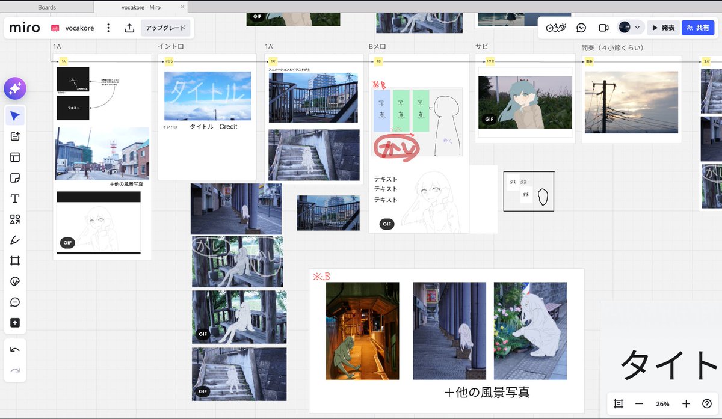Export the board with the upload icon
The height and width of the screenshot is (419, 722).
coord(129,28)
